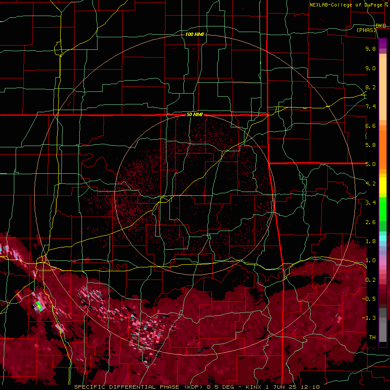Click the 50 NMI range ring label
Viewport: 390px width, 390px height.
coord(195,115)
